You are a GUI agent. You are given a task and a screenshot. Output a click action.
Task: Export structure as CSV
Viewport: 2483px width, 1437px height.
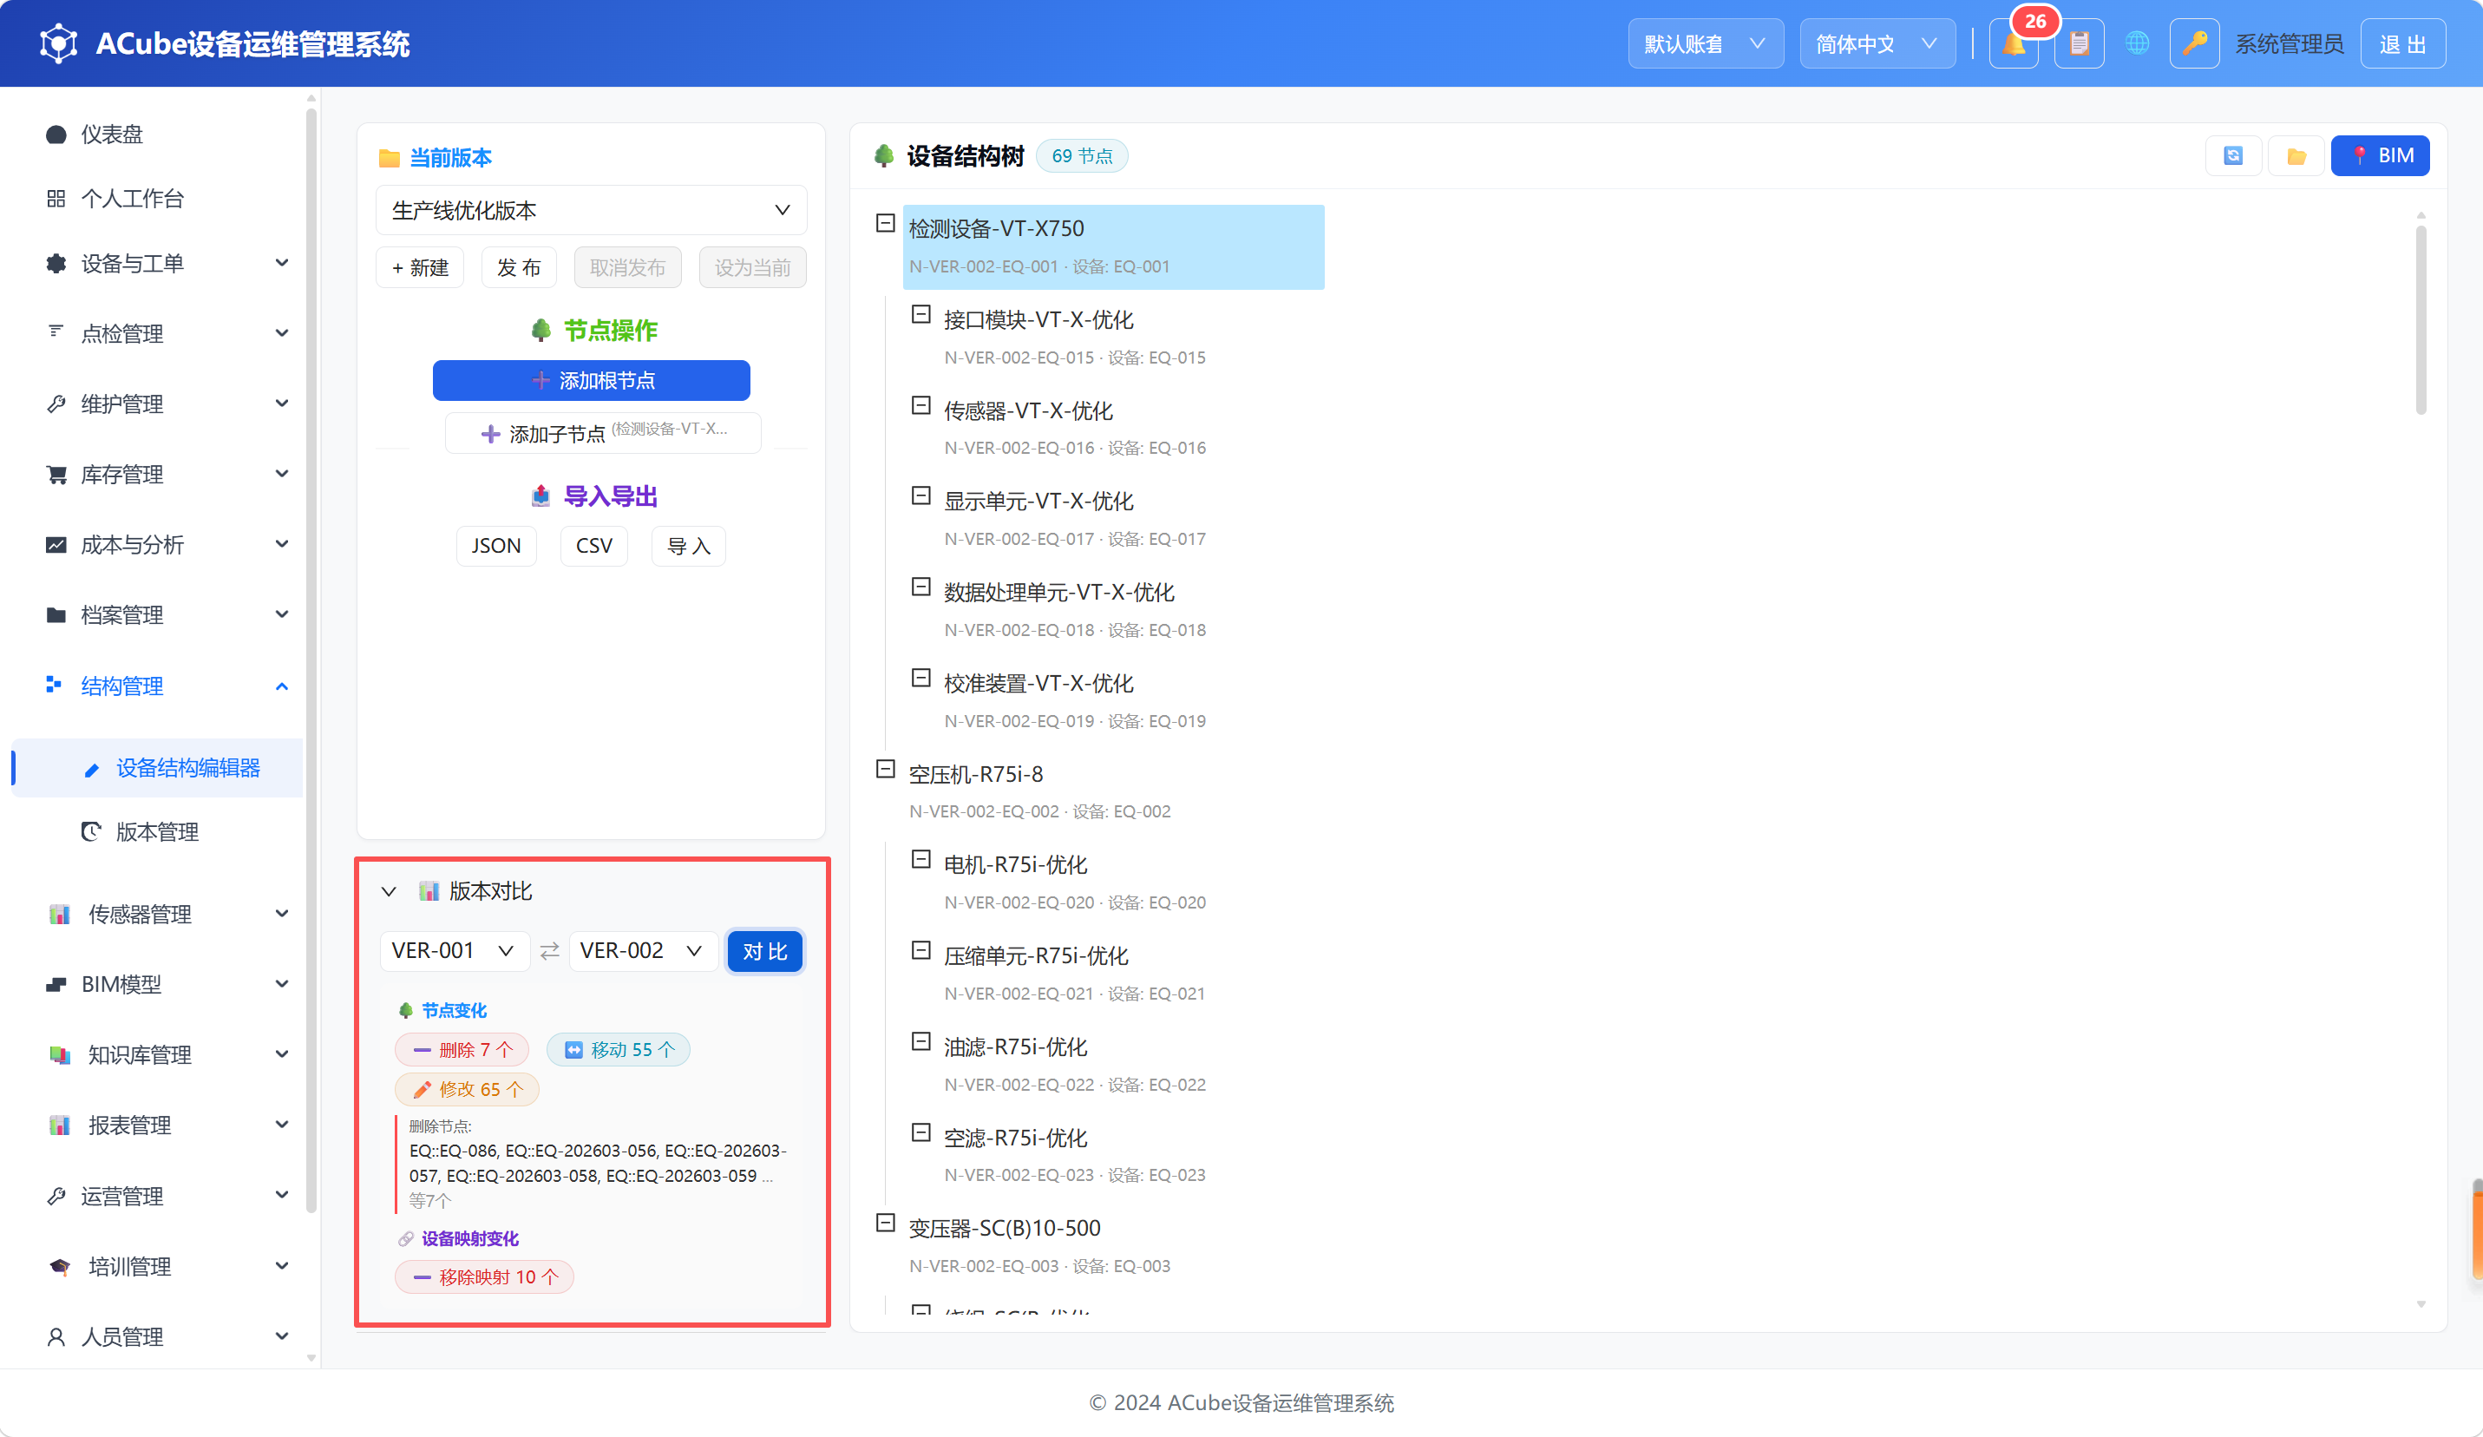(593, 546)
